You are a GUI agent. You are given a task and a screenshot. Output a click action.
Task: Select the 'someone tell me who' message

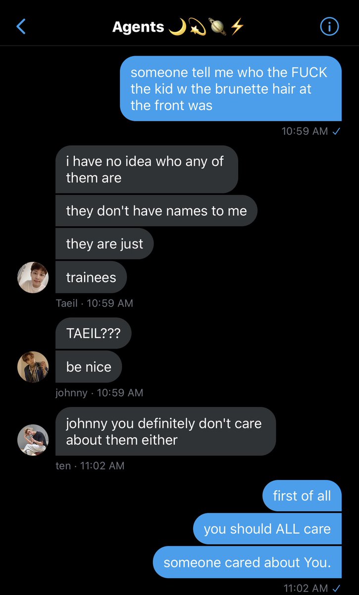[x=231, y=89]
